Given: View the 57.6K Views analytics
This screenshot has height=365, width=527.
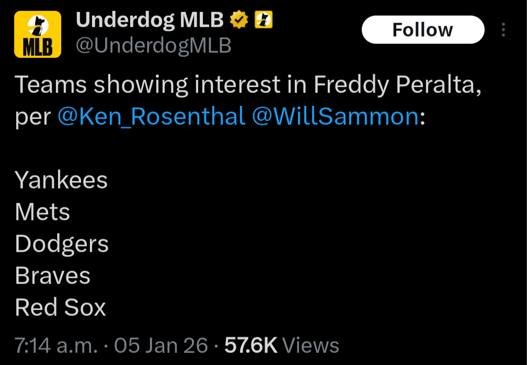Looking at the screenshot, I should pos(282,345).
